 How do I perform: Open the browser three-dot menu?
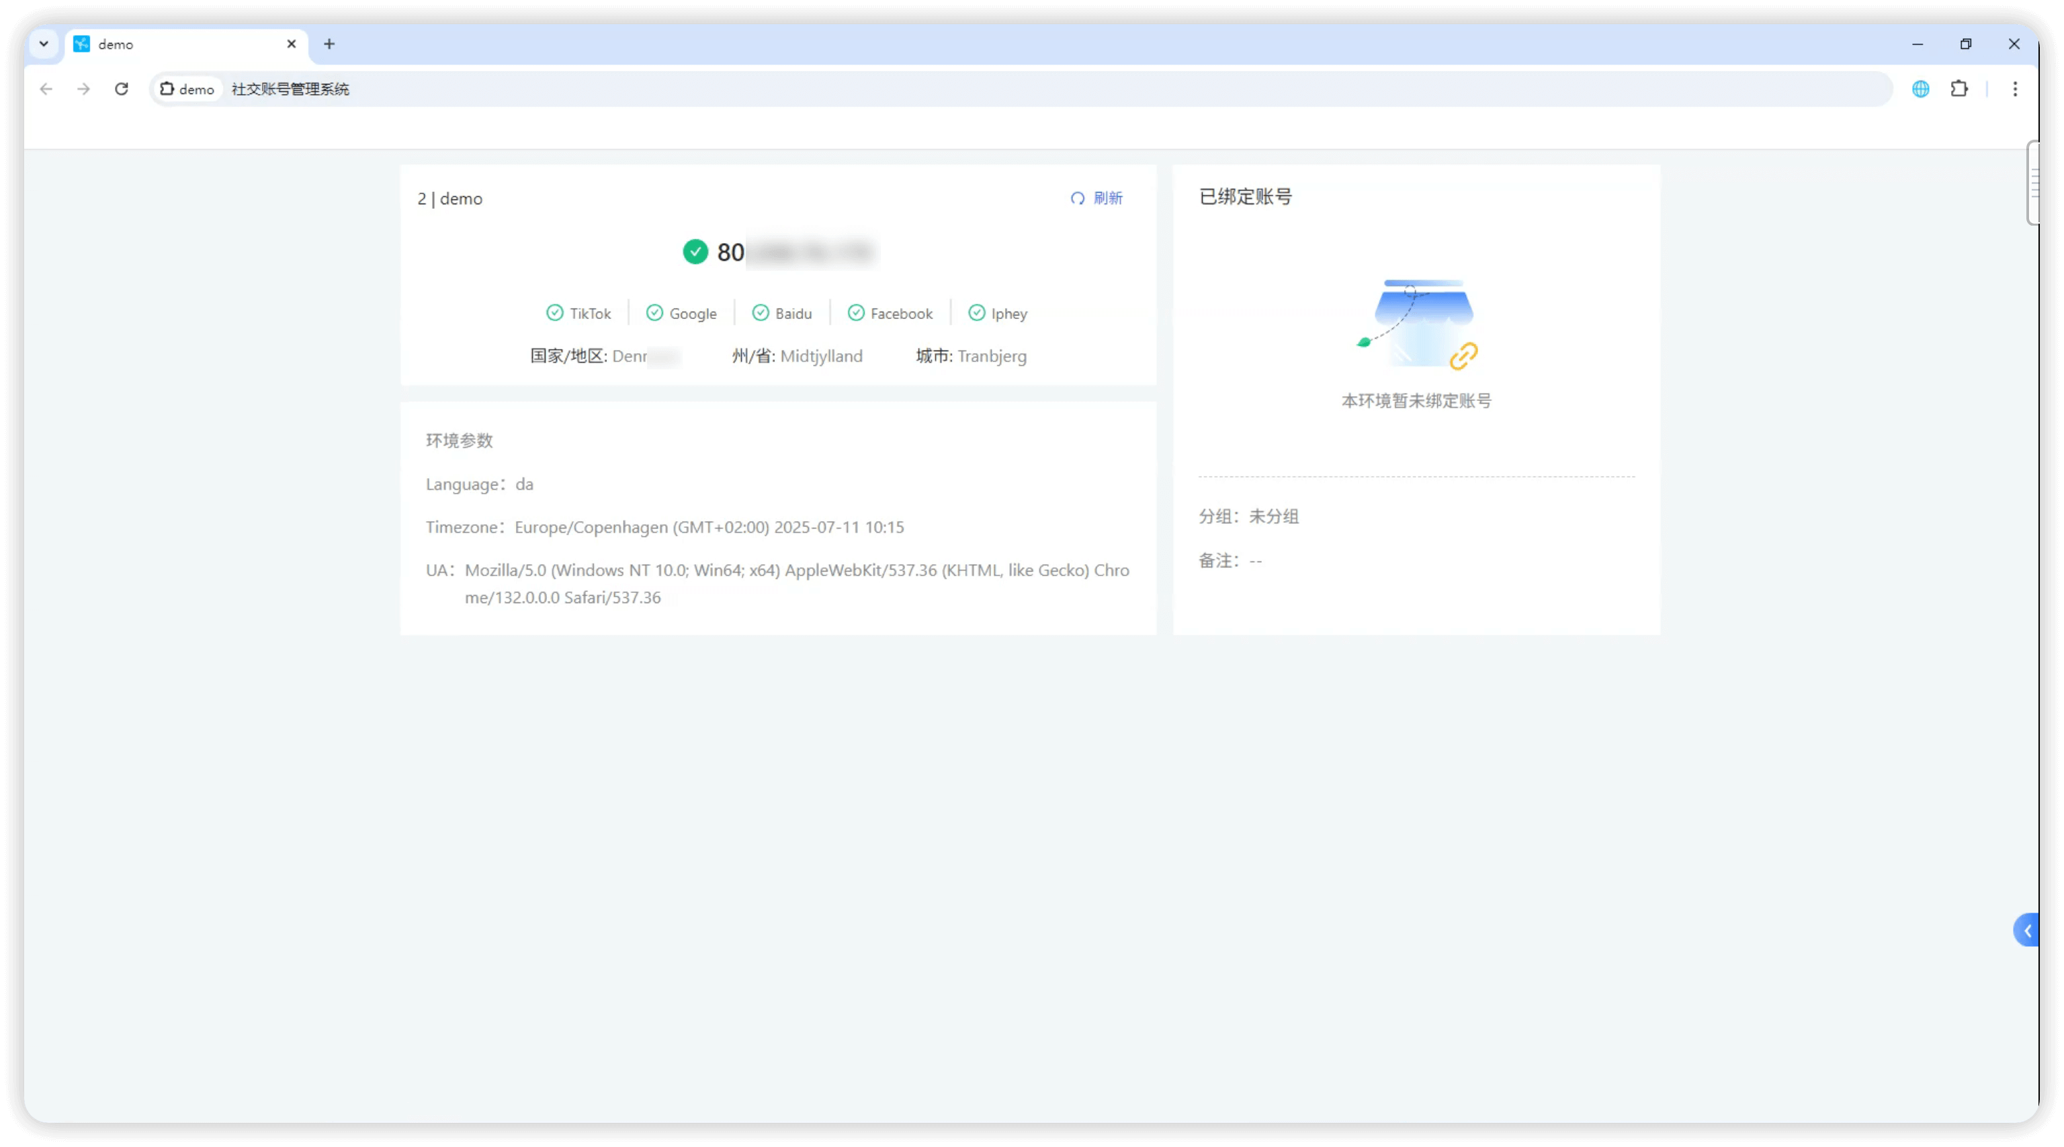tap(2014, 89)
